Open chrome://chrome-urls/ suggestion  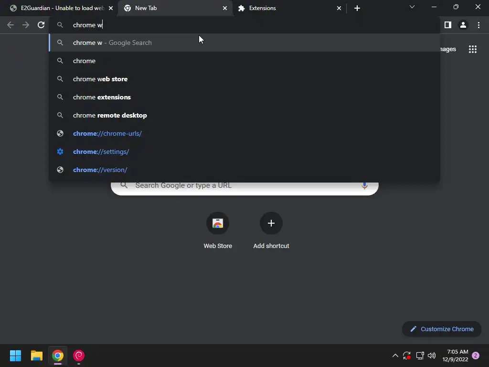[x=244, y=133]
